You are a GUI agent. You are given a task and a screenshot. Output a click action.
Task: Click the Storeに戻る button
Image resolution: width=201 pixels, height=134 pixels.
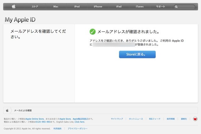(137, 54)
